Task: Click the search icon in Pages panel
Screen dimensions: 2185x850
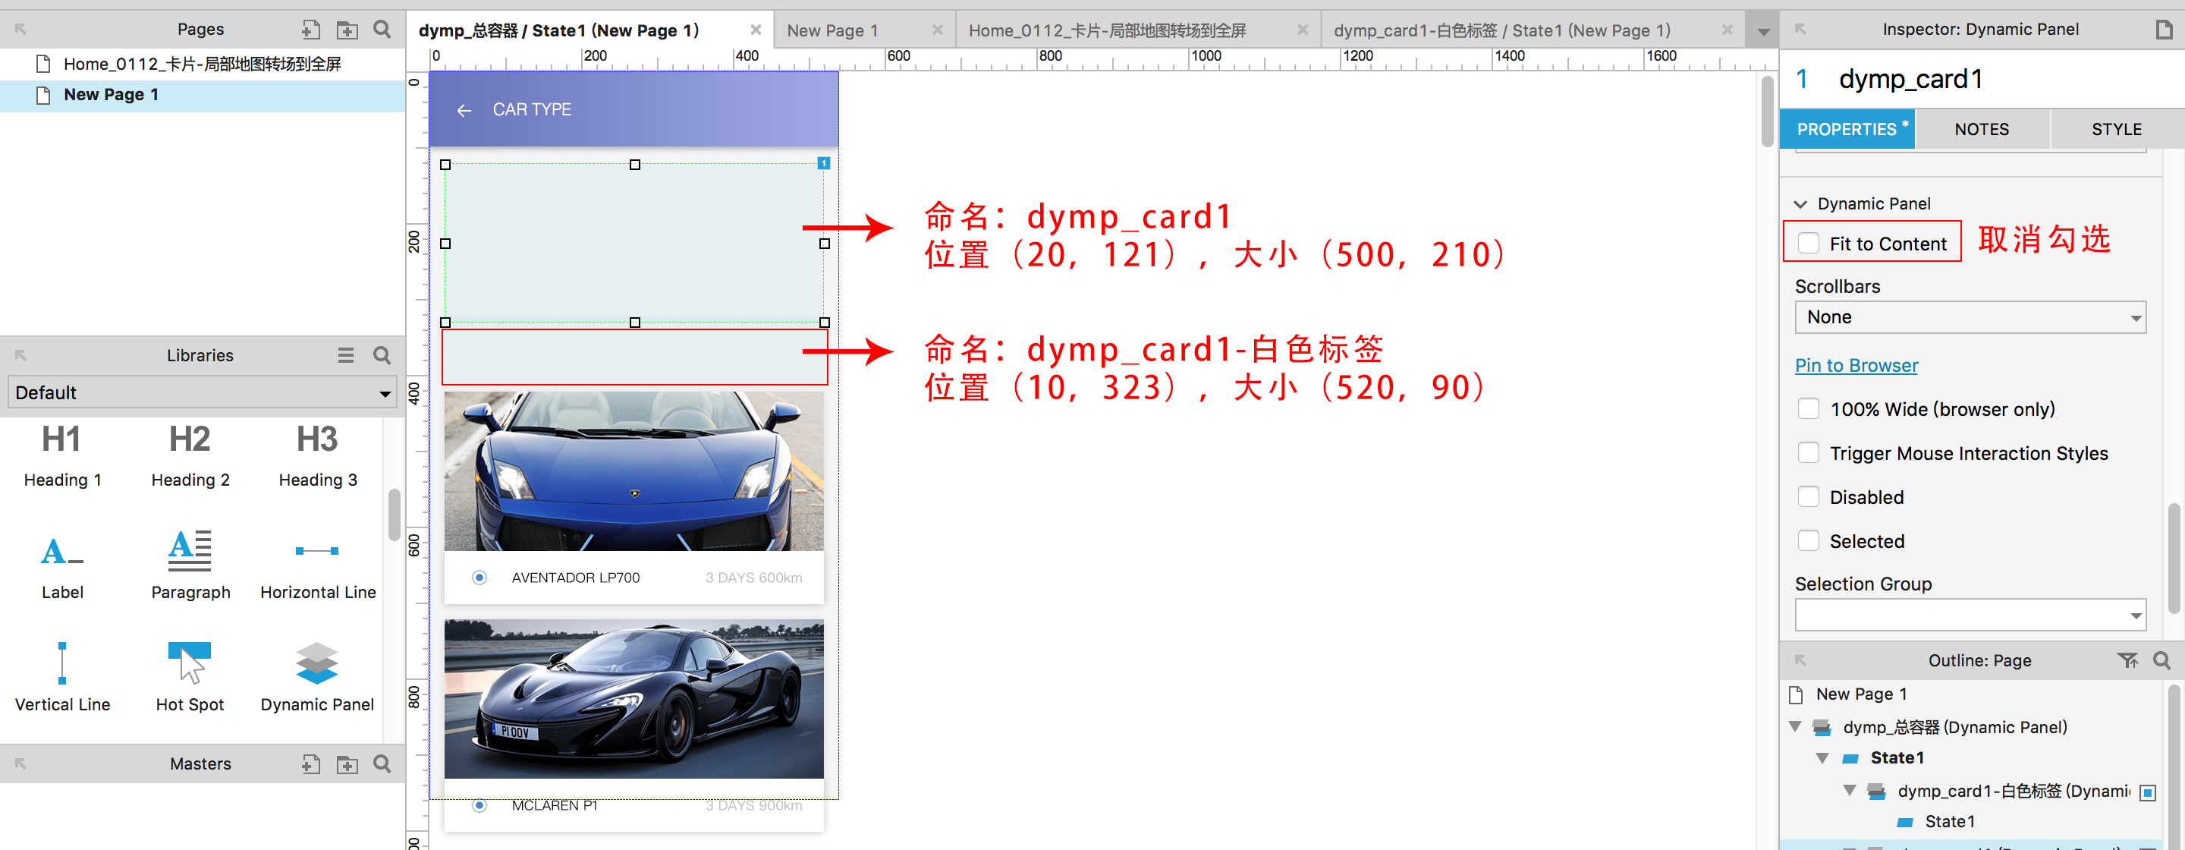Action: [382, 30]
